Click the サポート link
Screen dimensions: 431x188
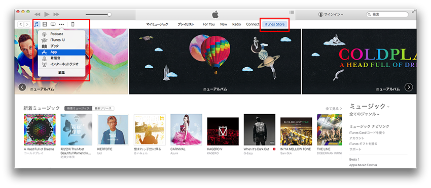pos(355,150)
